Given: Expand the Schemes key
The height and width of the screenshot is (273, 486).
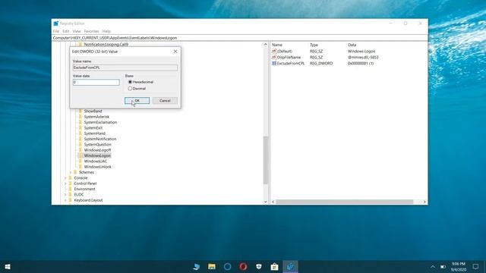Looking at the screenshot, I should pyautogui.click(x=71, y=172).
